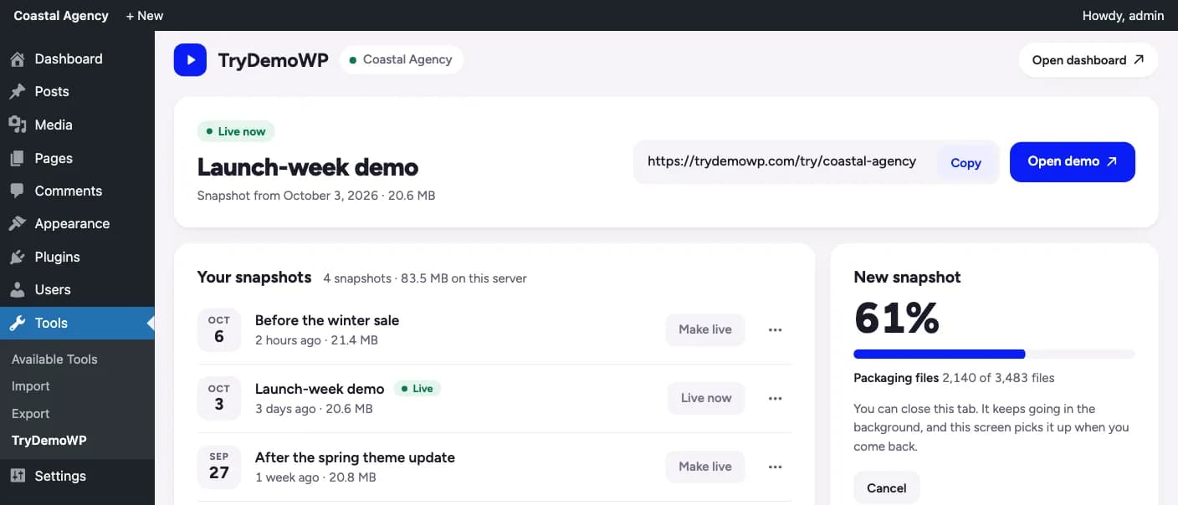Click the Packaging files status text

954,378
